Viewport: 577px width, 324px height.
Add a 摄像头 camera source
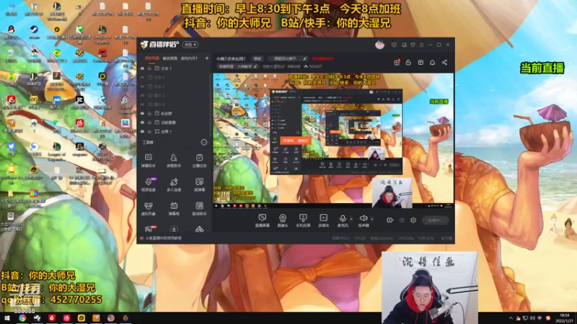point(282,221)
